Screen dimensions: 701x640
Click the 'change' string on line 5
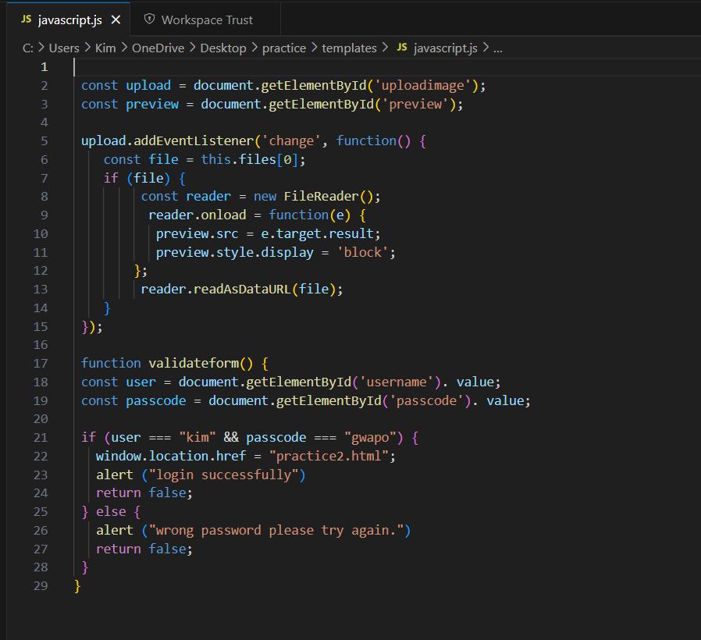point(291,140)
